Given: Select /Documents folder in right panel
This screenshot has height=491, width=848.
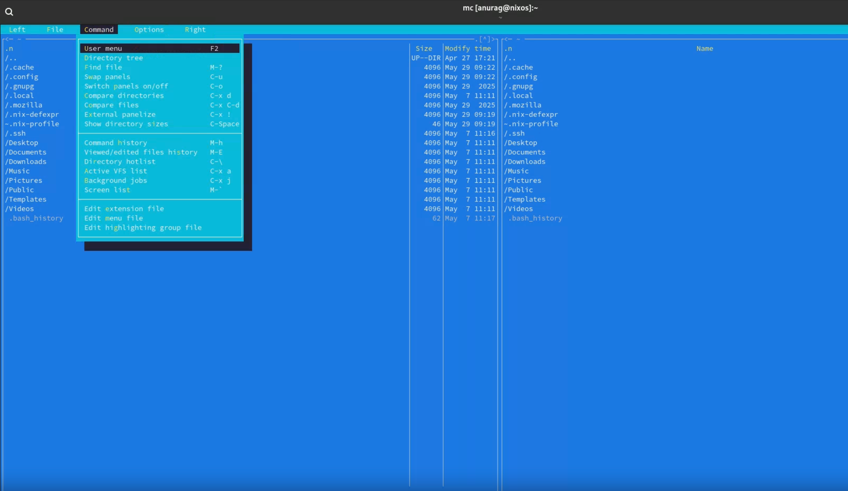Looking at the screenshot, I should coord(525,152).
